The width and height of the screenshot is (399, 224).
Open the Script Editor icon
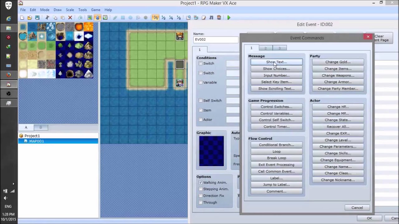[x=204, y=18]
